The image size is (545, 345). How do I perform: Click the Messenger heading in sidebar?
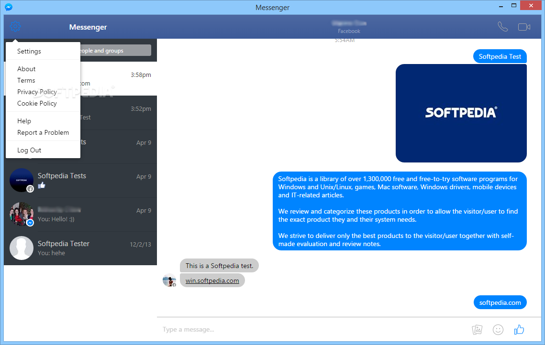point(88,27)
